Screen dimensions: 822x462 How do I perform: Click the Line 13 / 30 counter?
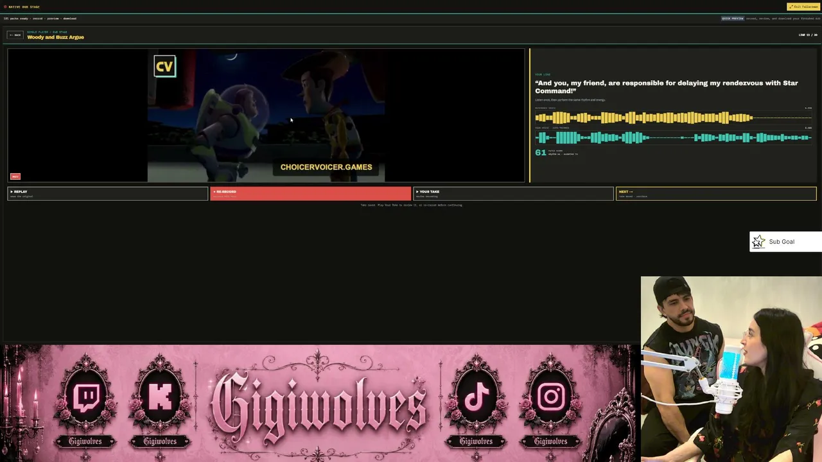(x=808, y=35)
